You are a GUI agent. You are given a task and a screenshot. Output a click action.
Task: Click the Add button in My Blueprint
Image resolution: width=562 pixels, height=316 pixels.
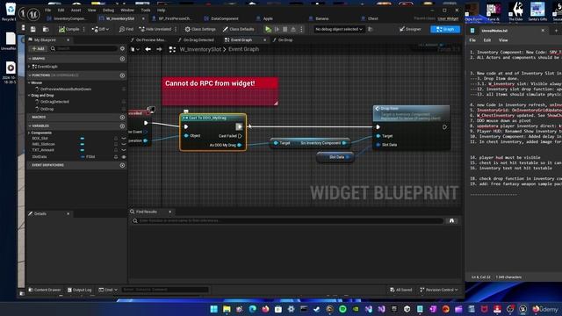(38, 49)
